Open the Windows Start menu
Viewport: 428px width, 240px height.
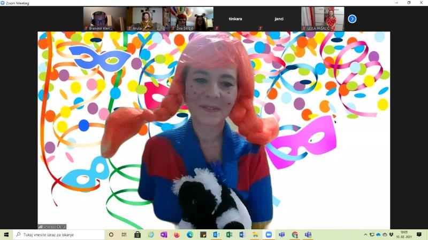(x=6, y=235)
